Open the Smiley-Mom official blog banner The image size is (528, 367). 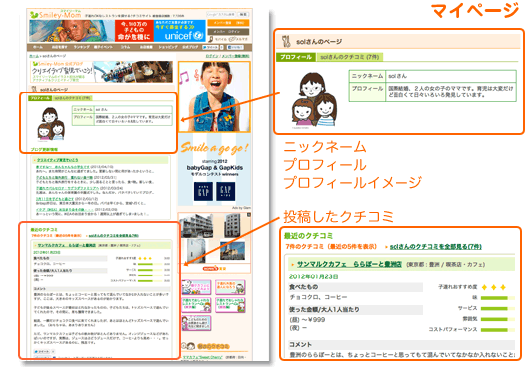pos(102,72)
